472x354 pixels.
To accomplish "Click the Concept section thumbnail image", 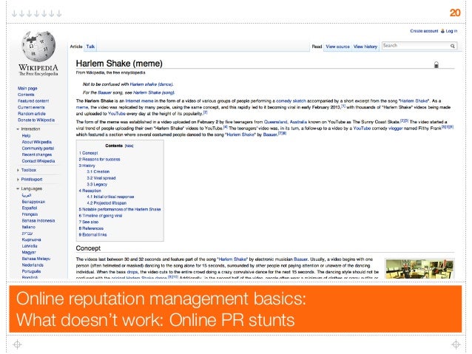I will pos(419,268).
